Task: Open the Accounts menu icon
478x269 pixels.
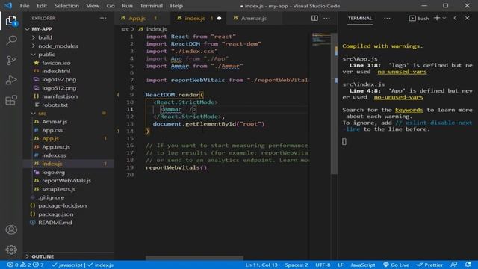Action: pos(11,229)
